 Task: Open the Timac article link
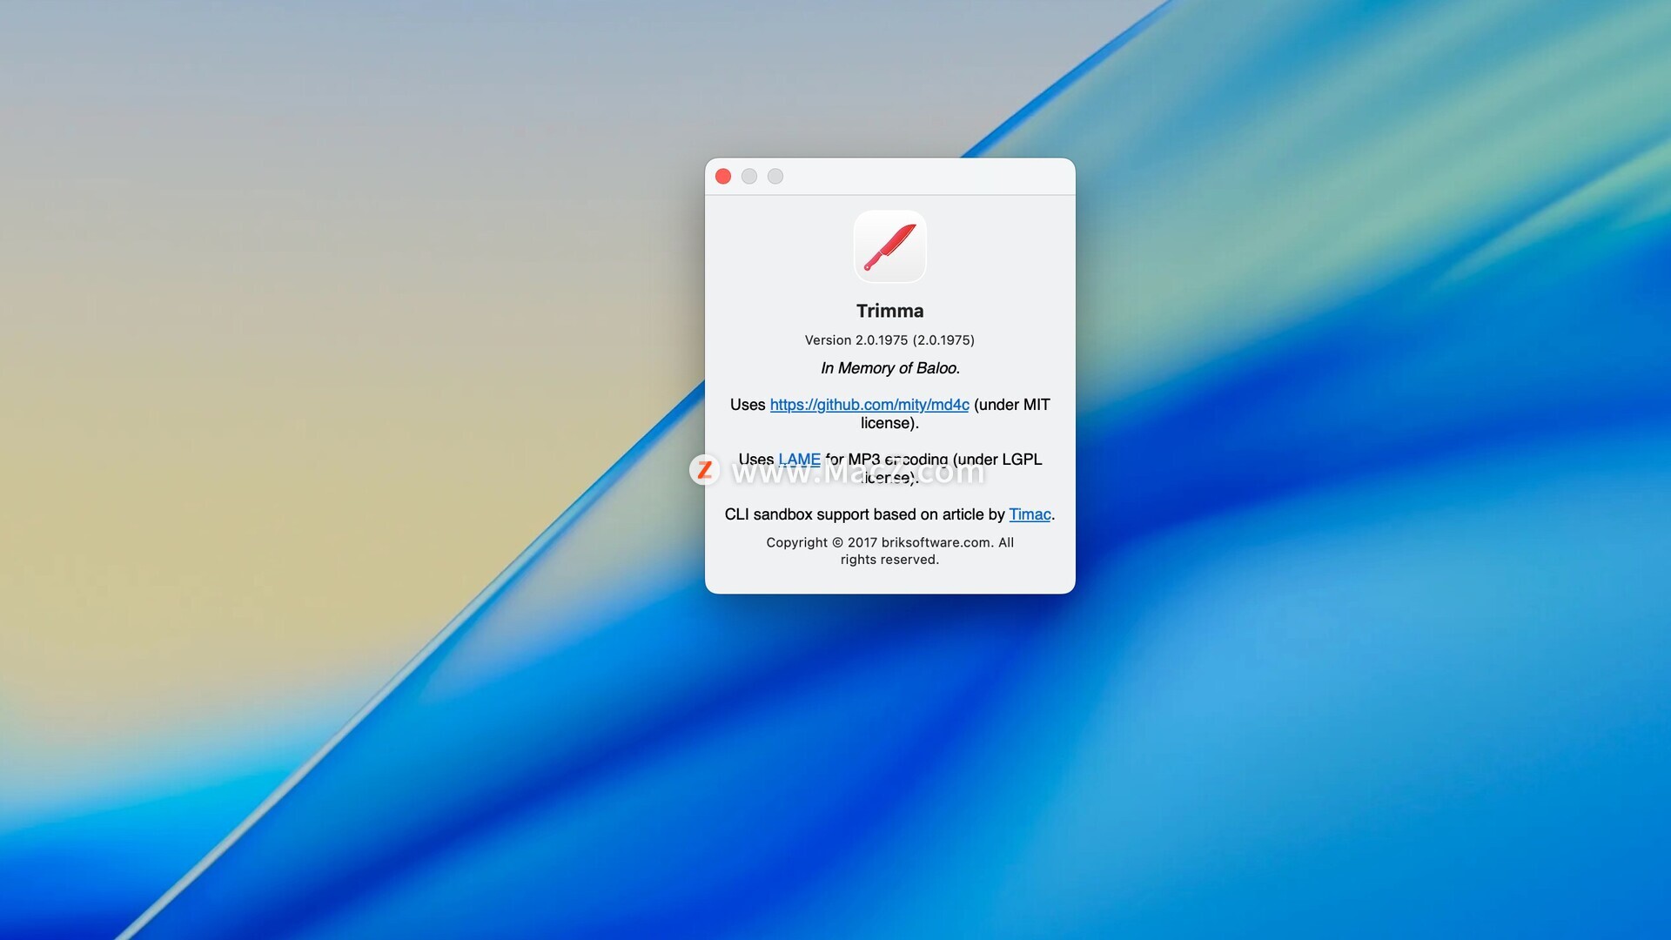click(1030, 514)
